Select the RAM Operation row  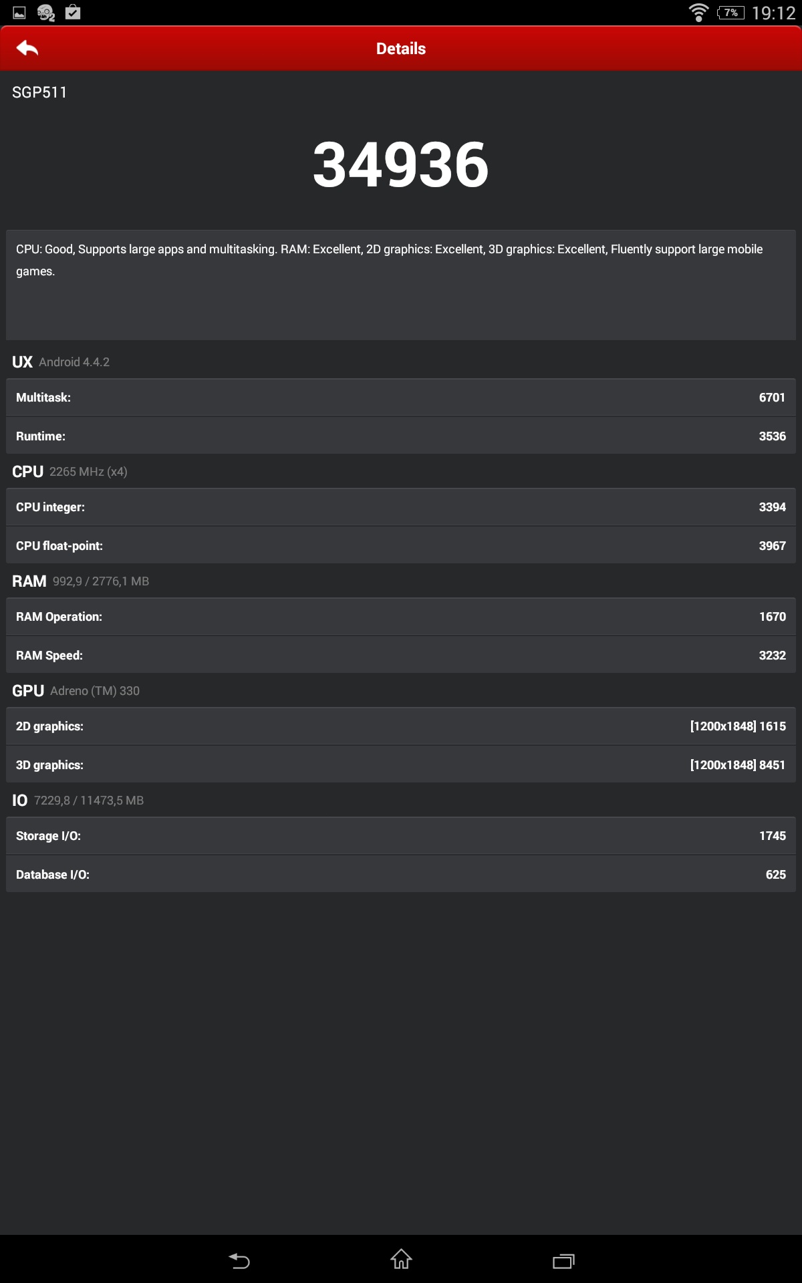[x=401, y=617]
